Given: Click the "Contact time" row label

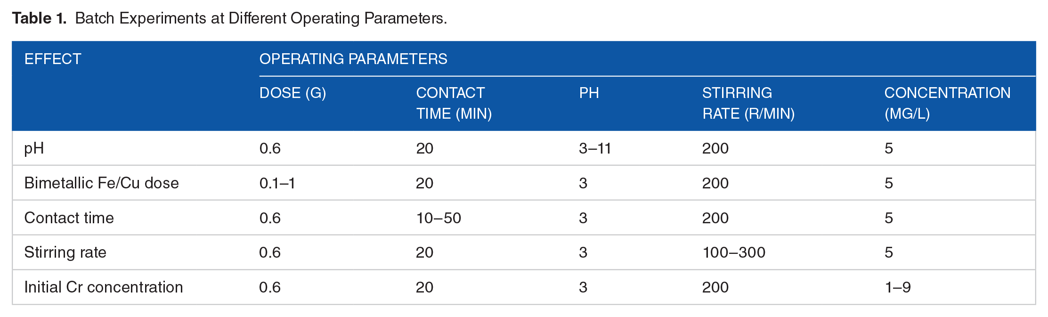Looking at the screenshot, I should (69, 218).
